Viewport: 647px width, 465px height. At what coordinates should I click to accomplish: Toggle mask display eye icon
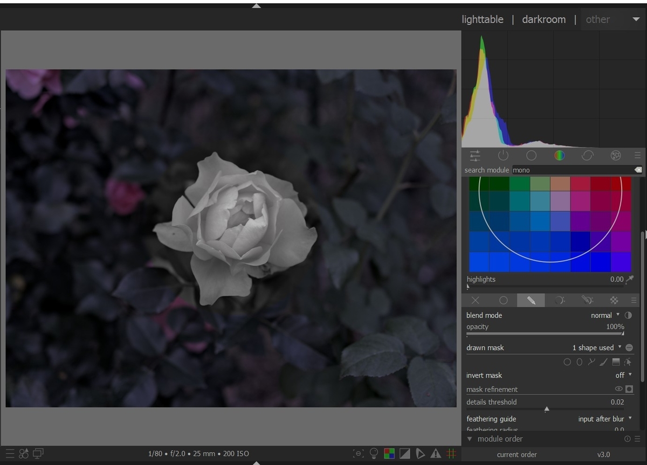pyautogui.click(x=619, y=389)
